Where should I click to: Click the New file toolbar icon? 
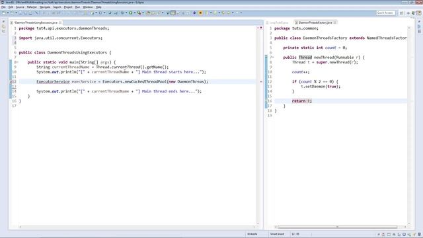pyautogui.click(x=4, y=13)
